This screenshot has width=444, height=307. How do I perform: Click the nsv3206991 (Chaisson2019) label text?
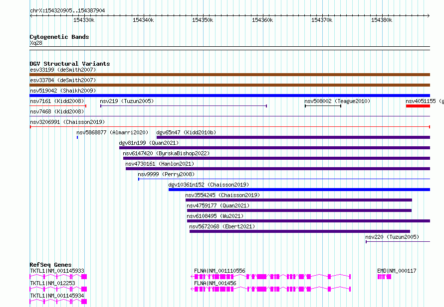point(67,122)
